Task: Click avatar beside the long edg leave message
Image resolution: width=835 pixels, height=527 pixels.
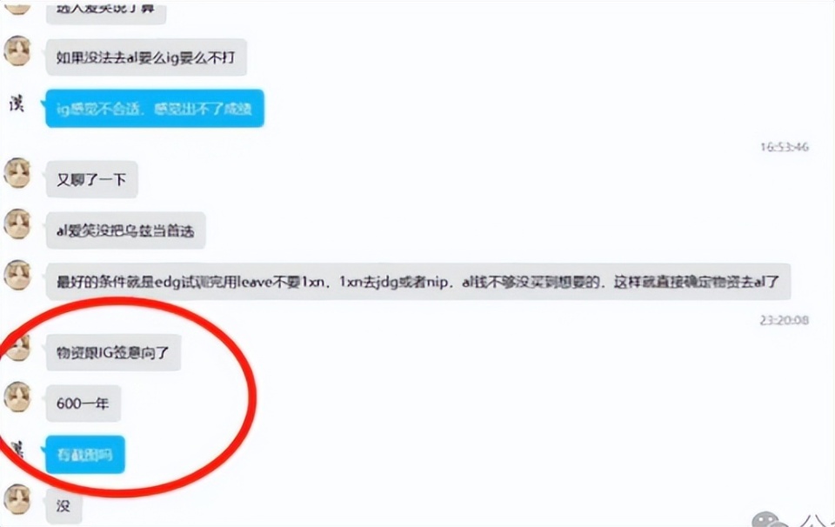Action: point(17,275)
